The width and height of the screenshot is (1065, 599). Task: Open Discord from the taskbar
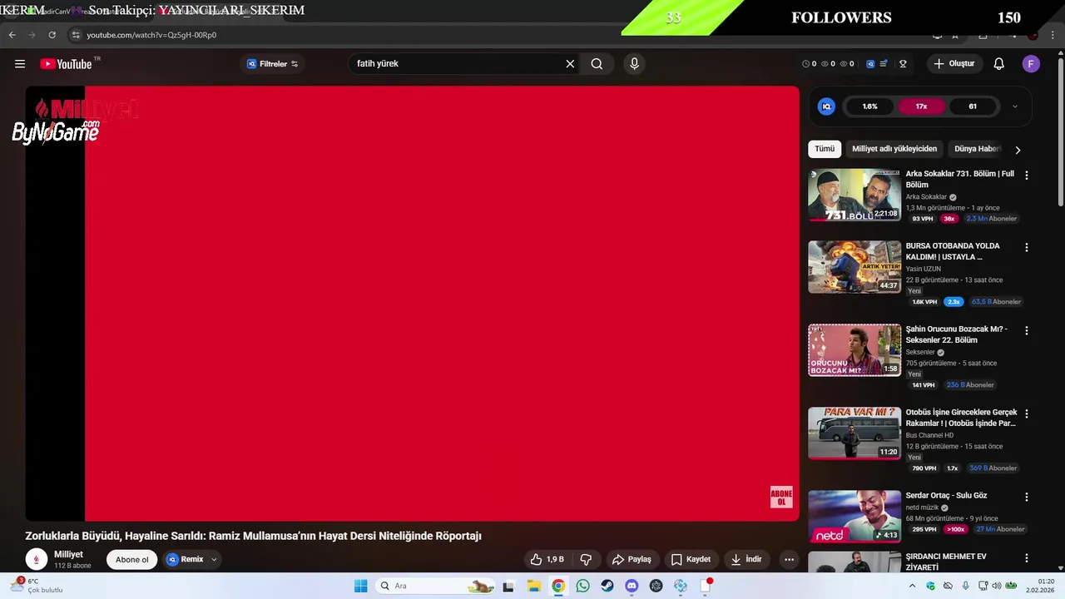click(x=632, y=586)
